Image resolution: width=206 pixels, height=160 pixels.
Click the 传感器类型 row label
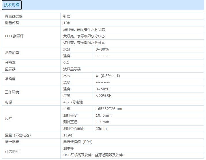(14, 16)
